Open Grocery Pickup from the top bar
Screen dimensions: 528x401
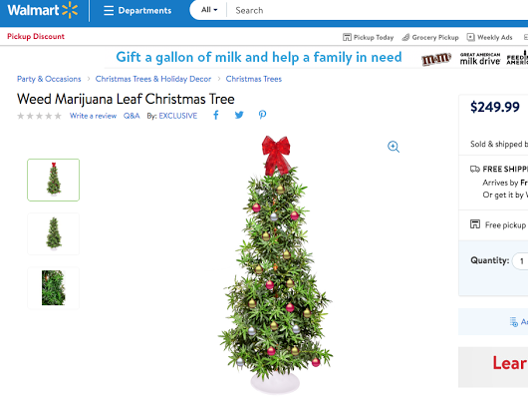click(430, 37)
